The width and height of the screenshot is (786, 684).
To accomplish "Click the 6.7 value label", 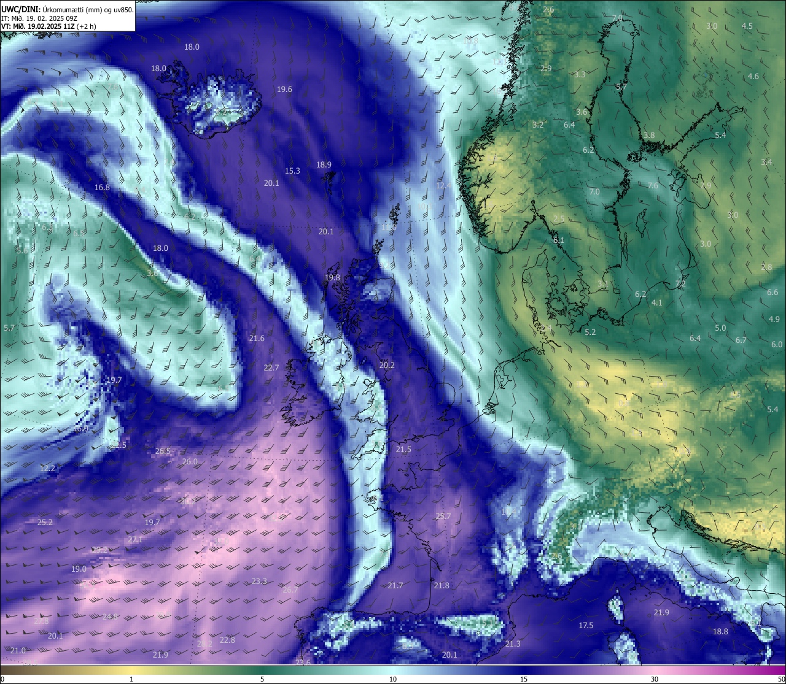I will (x=741, y=340).
